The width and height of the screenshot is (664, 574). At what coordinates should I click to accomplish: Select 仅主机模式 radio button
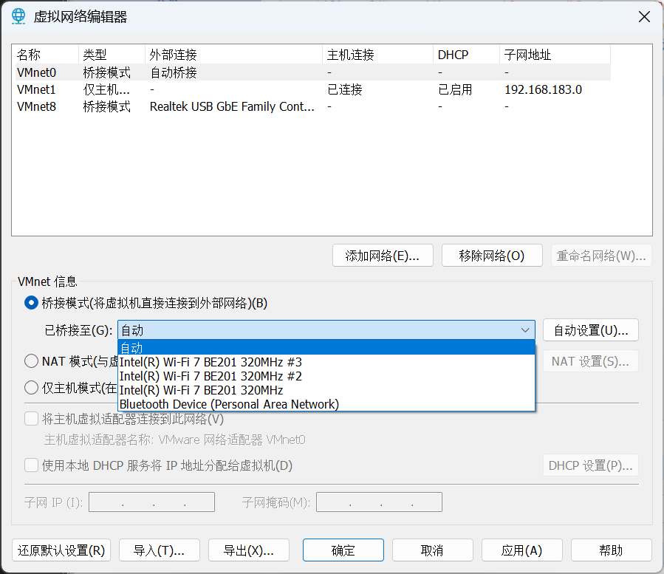(x=31, y=387)
